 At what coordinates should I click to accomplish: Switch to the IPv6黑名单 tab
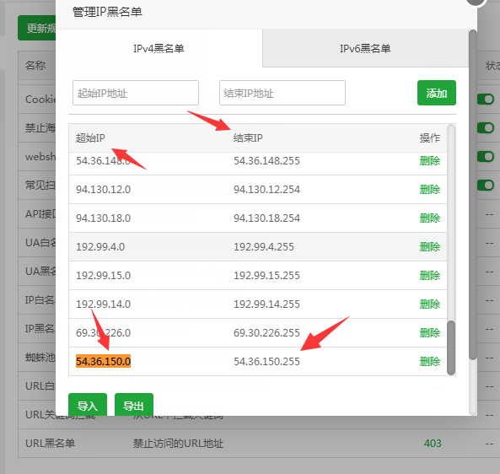[x=365, y=48]
